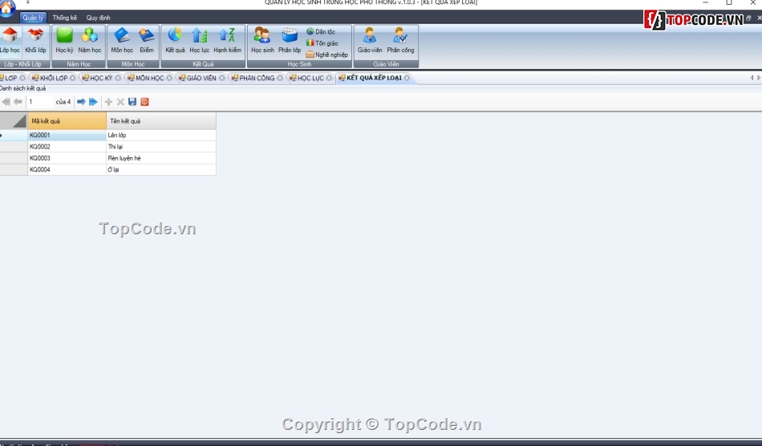Click the Phân lớp ribbon icon

[x=290, y=39]
